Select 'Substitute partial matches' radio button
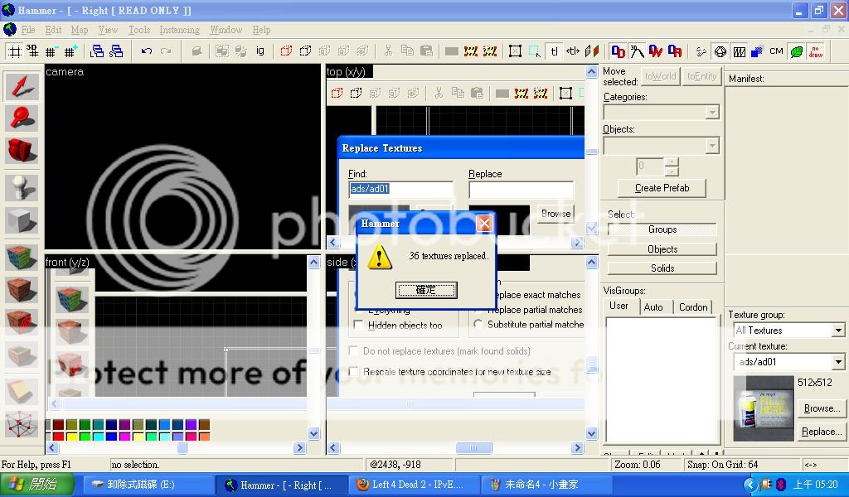 click(x=478, y=325)
